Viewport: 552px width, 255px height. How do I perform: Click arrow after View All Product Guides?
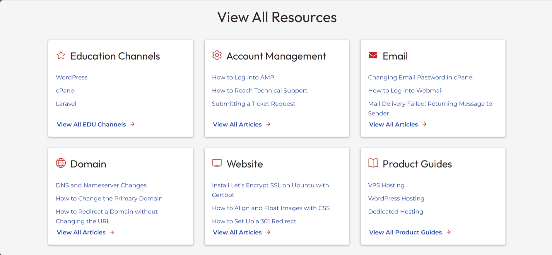[449, 232]
